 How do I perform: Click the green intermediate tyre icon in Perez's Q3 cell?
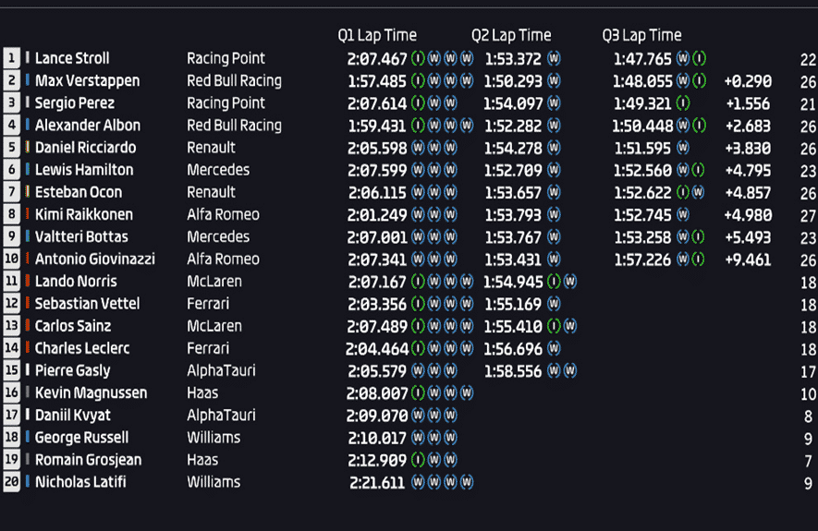pyautogui.click(x=683, y=103)
